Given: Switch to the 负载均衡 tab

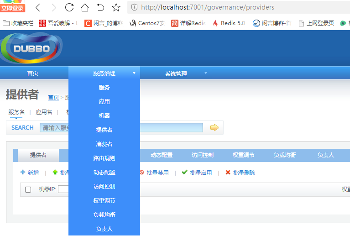Looking at the screenshot, I should tap(285, 155).
